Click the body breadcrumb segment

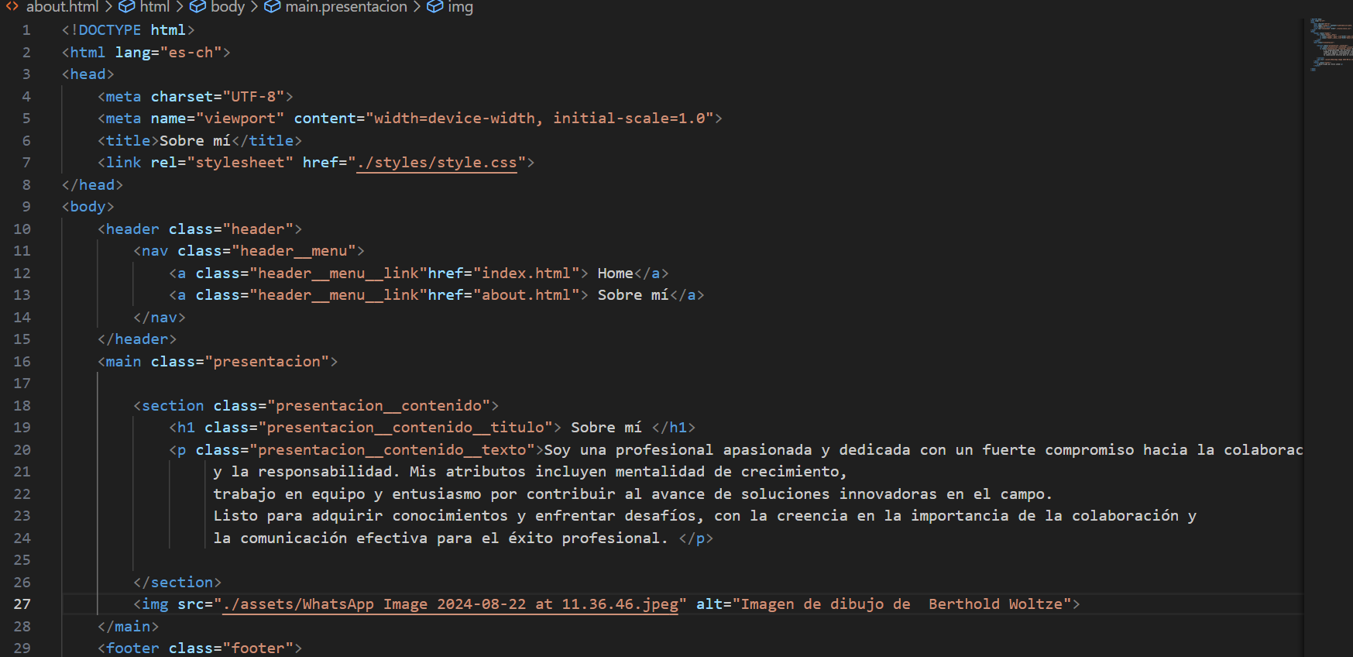click(x=228, y=7)
